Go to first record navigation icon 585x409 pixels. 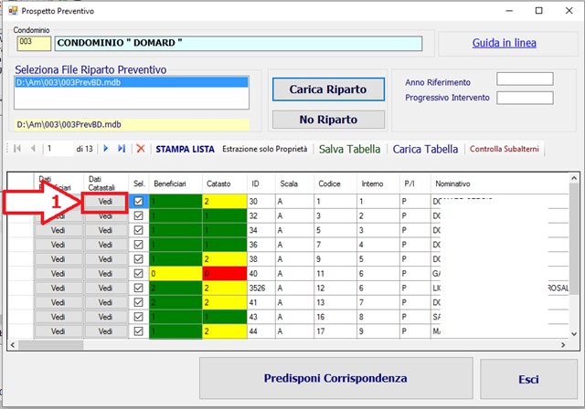(x=17, y=149)
